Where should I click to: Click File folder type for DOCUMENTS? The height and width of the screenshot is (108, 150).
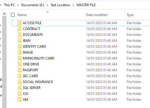click(134, 35)
